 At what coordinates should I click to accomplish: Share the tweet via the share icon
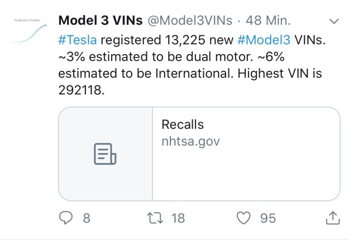[332, 218]
